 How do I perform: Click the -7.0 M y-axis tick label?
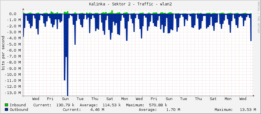point(14,56)
